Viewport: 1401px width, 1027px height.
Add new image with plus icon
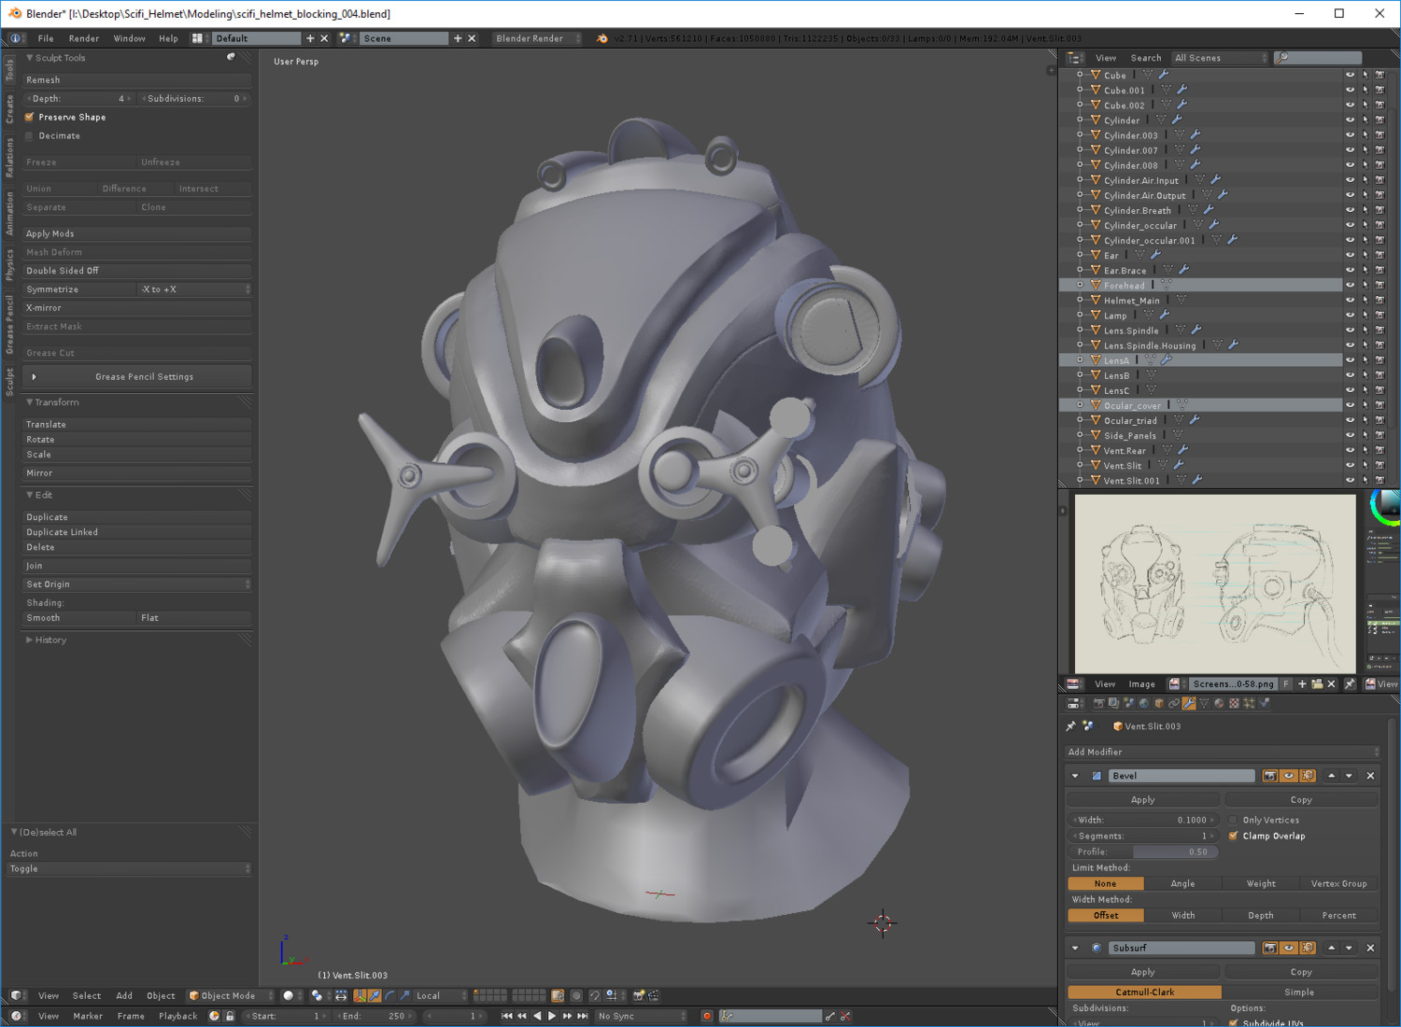[1302, 683]
